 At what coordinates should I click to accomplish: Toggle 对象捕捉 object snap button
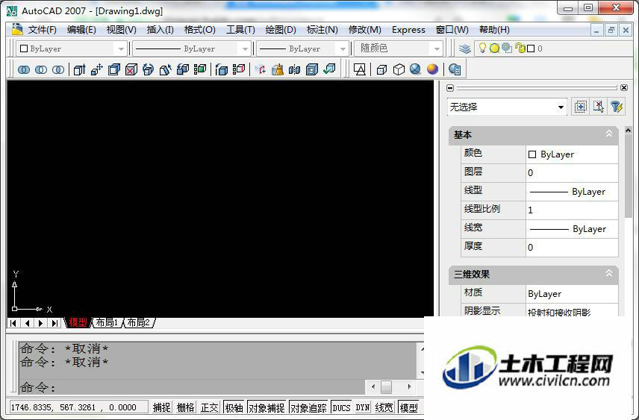[x=266, y=407]
